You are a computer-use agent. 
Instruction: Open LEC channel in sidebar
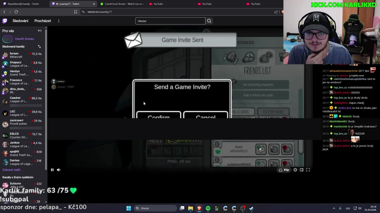(x=23, y=113)
